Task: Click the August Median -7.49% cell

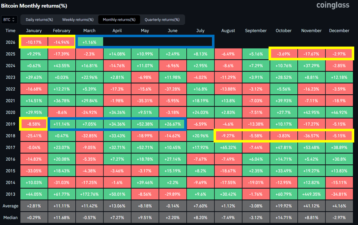Action: coord(228,217)
